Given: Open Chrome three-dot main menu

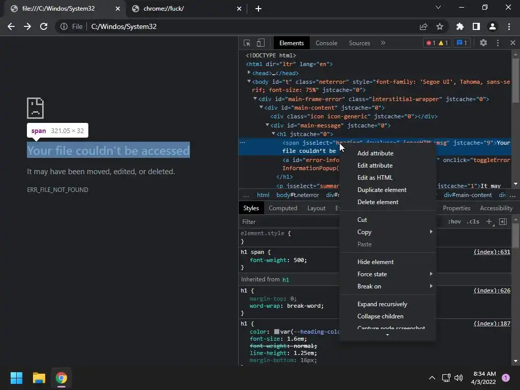Looking at the screenshot, I should point(509,26).
